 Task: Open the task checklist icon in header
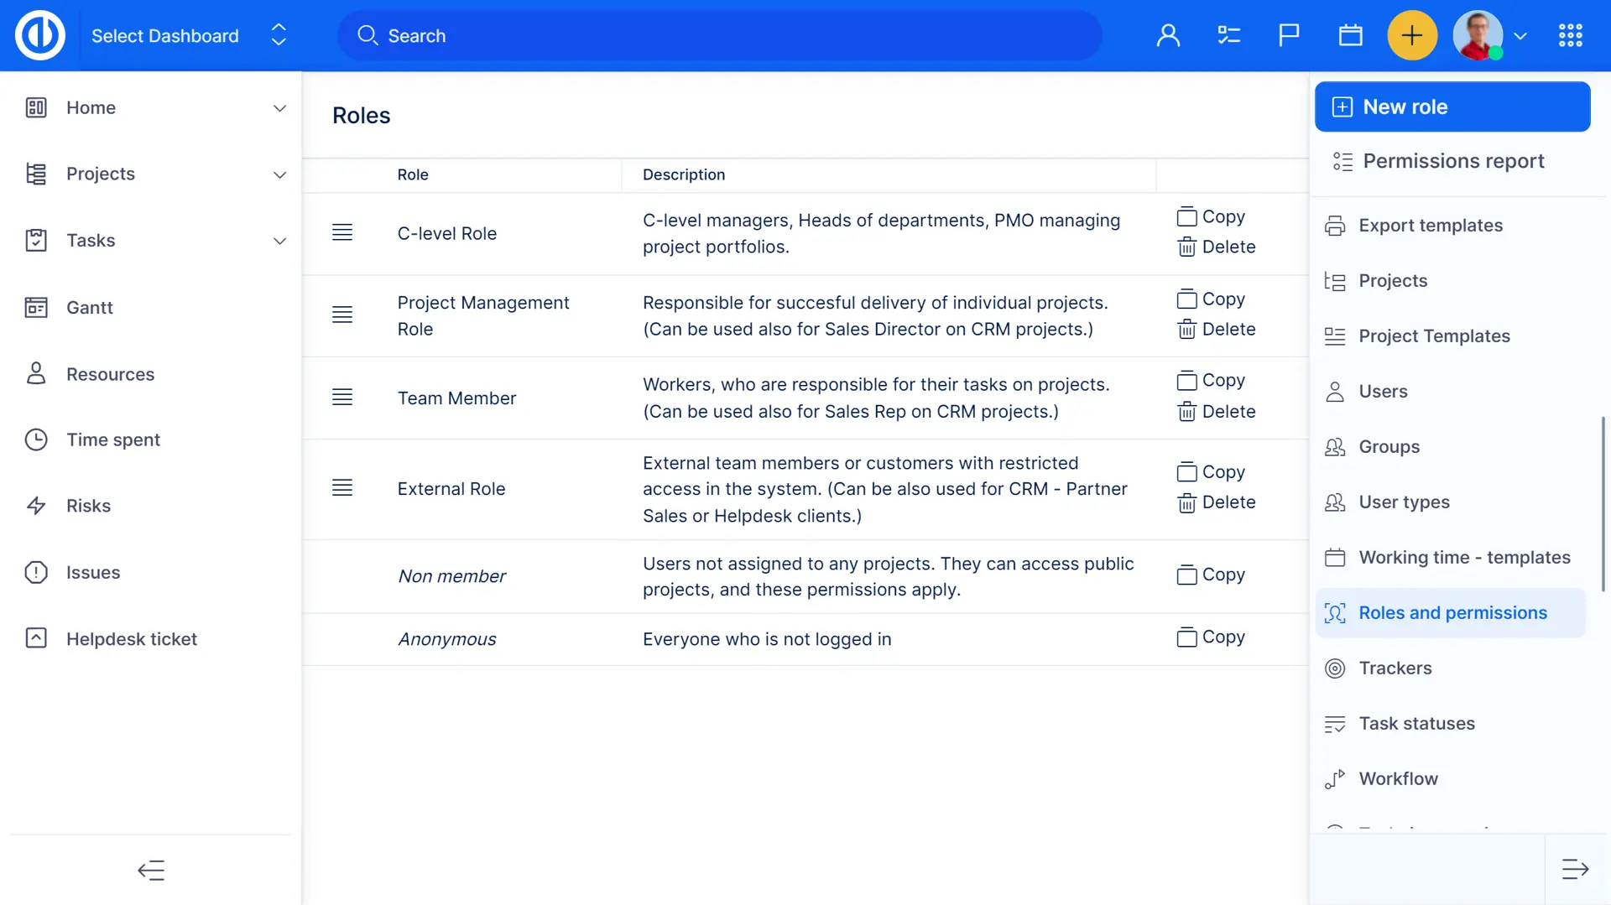pyautogui.click(x=1228, y=35)
